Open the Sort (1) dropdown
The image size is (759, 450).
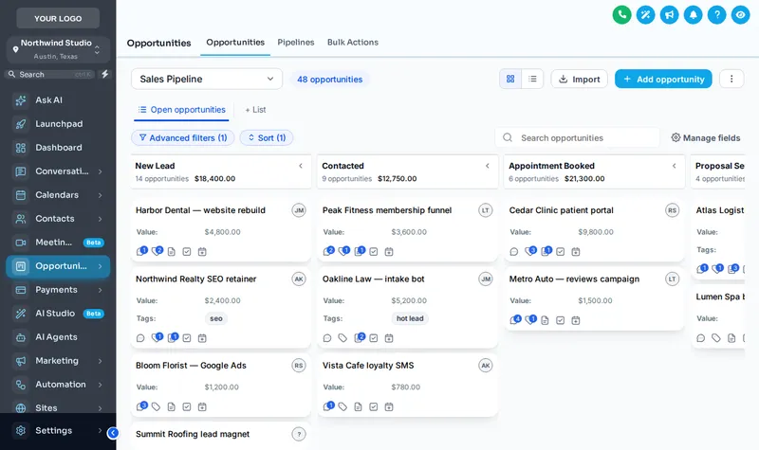pos(267,137)
